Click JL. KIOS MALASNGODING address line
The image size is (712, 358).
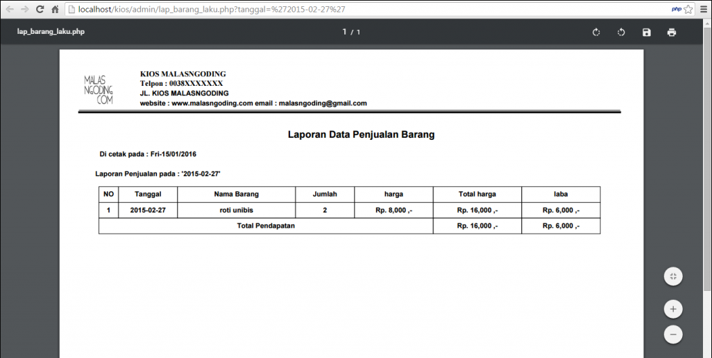(x=185, y=93)
